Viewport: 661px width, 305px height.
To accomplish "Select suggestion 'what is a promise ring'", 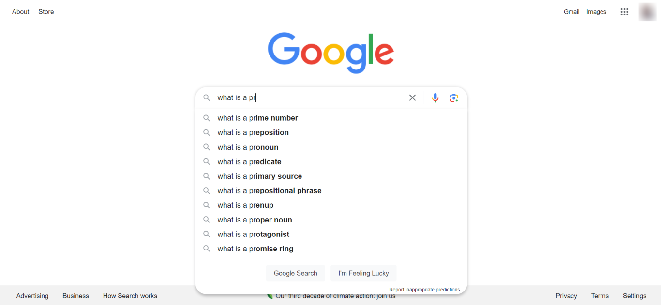I will [255, 249].
